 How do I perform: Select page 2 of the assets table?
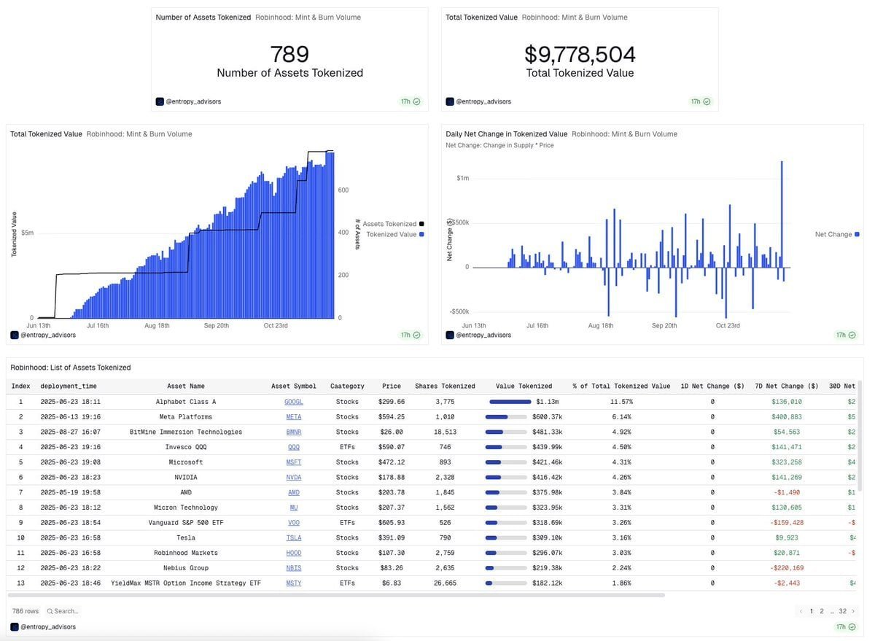821,610
